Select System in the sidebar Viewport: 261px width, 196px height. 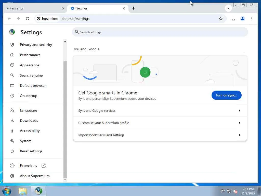[25, 141]
